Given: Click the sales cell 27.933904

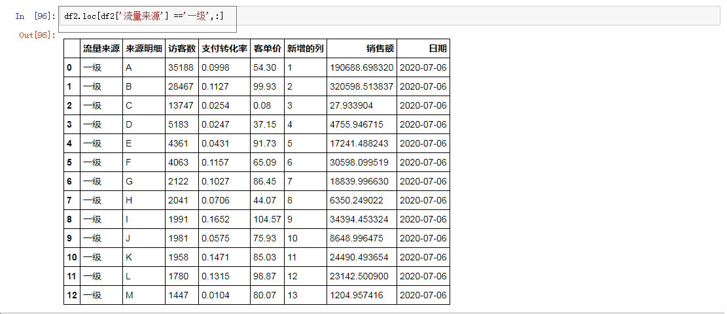Looking at the screenshot, I should (351, 105).
